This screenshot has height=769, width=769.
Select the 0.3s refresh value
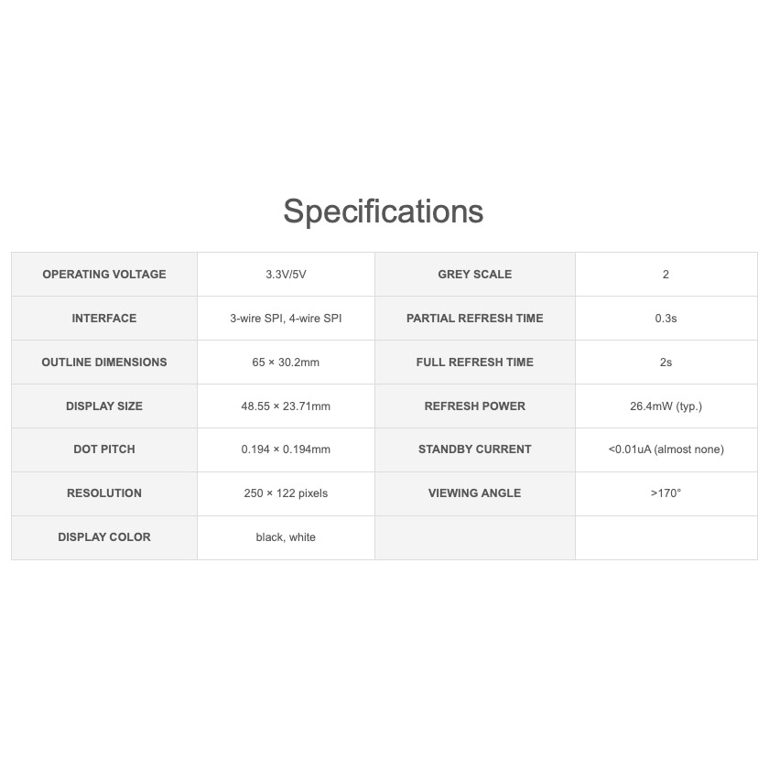pyautogui.click(x=666, y=319)
